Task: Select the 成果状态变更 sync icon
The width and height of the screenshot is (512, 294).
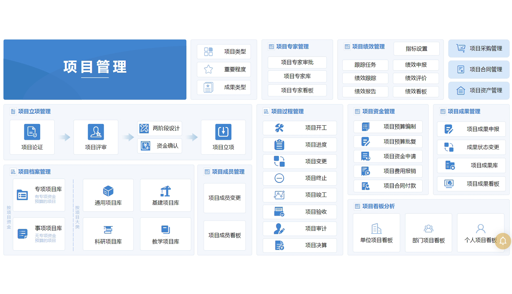Action: click(449, 147)
